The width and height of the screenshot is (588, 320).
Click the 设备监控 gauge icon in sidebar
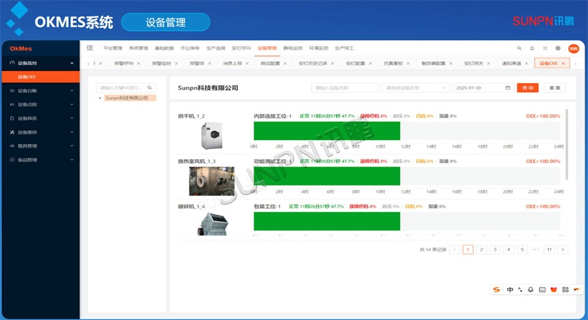[12, 63]
